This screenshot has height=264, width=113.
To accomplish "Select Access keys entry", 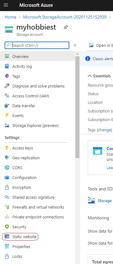I will 22,148.
